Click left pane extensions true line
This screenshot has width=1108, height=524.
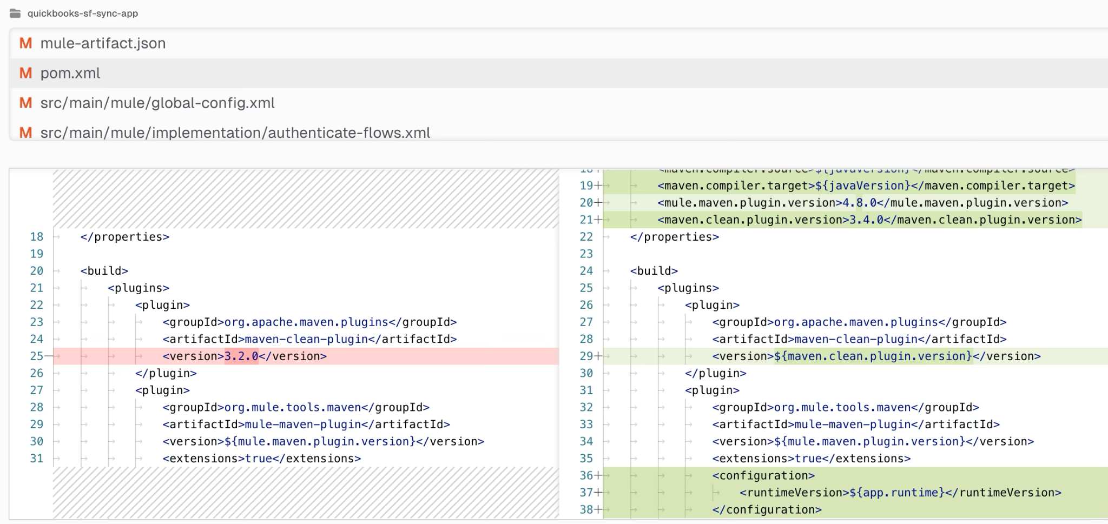[x=262, y=459]
